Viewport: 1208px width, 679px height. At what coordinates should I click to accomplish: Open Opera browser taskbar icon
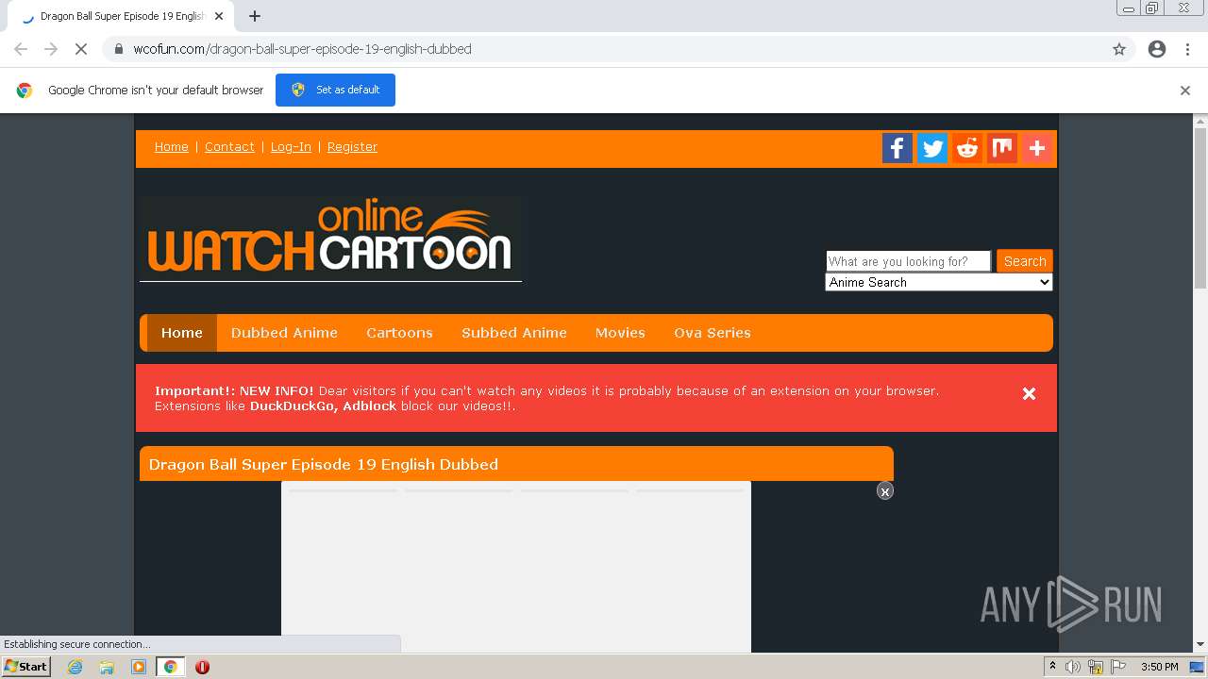[x=202, y=667]
